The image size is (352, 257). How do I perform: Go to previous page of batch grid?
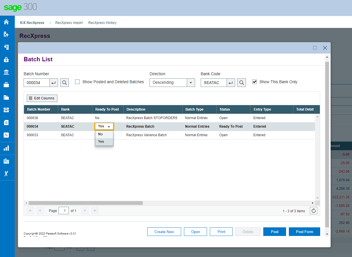pos(40,211)
